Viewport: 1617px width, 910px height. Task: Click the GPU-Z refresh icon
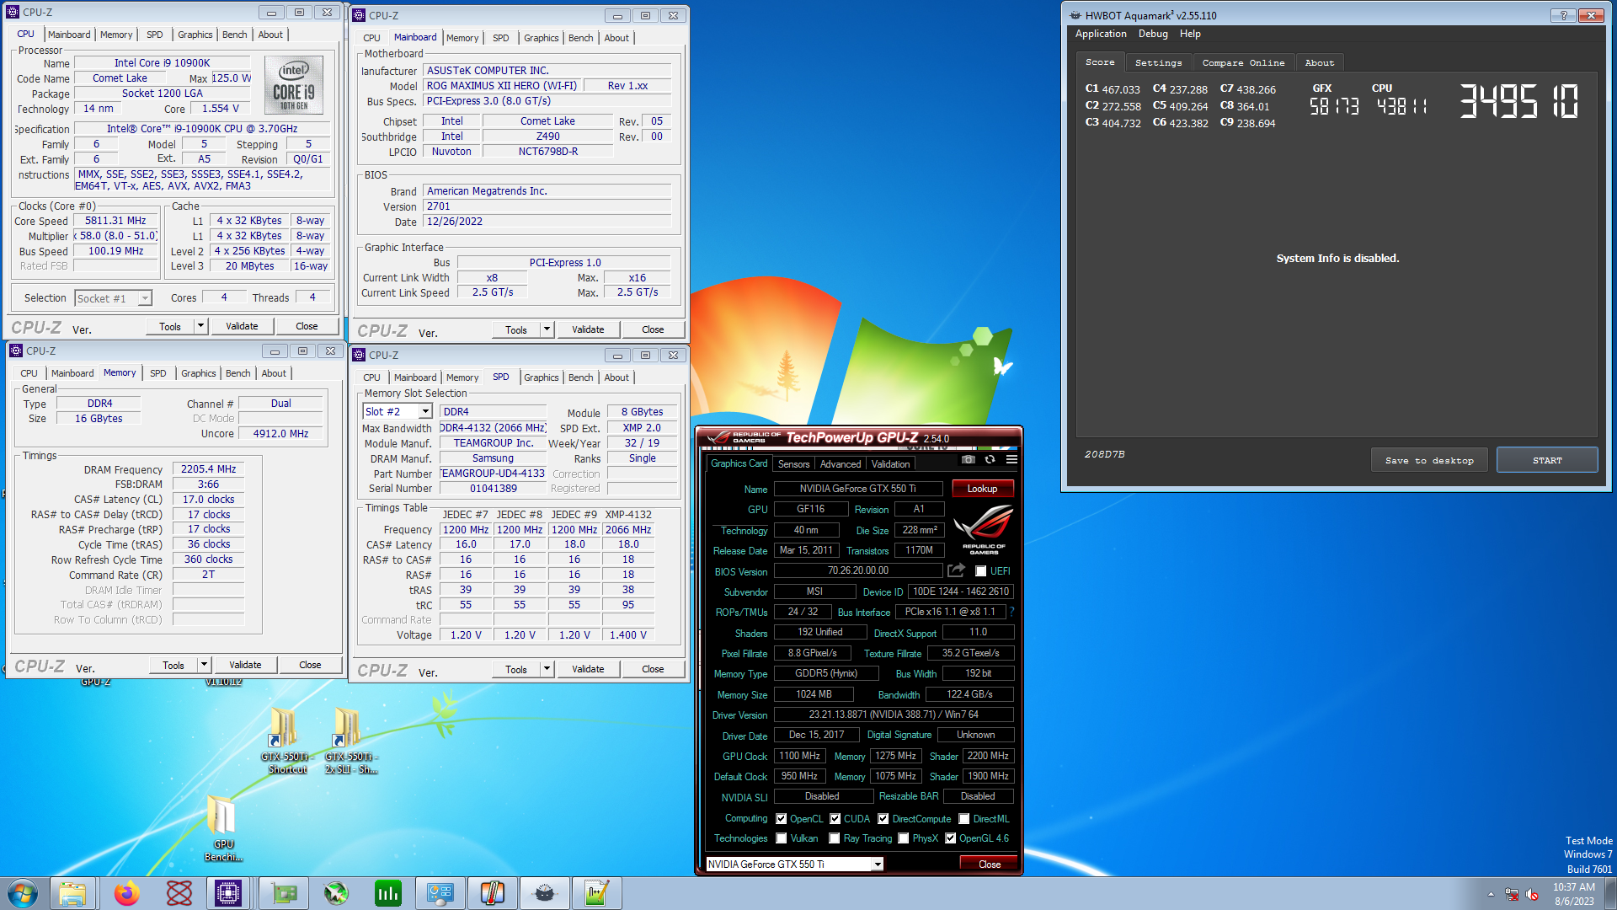click(990, 459)
